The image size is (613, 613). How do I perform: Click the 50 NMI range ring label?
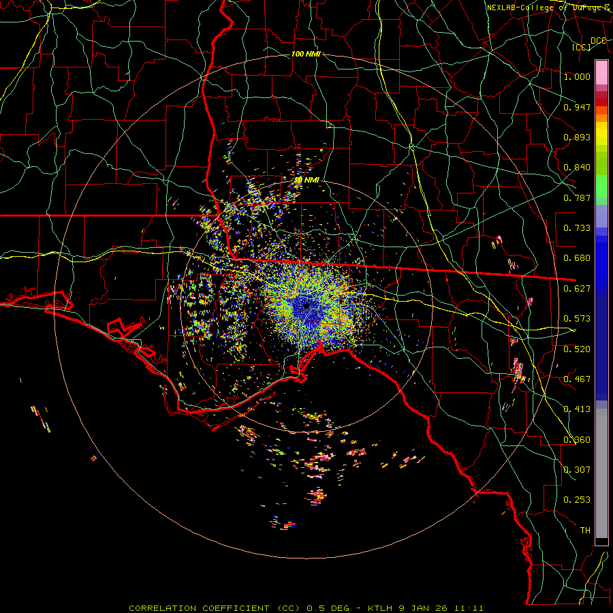click(307, 180)
